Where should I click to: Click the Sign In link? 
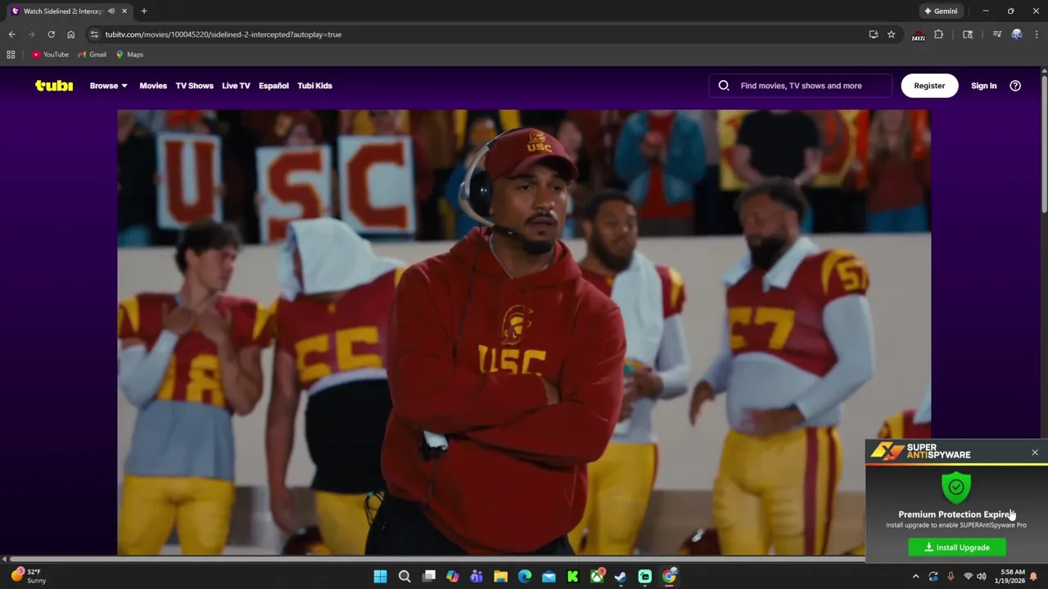983,85
